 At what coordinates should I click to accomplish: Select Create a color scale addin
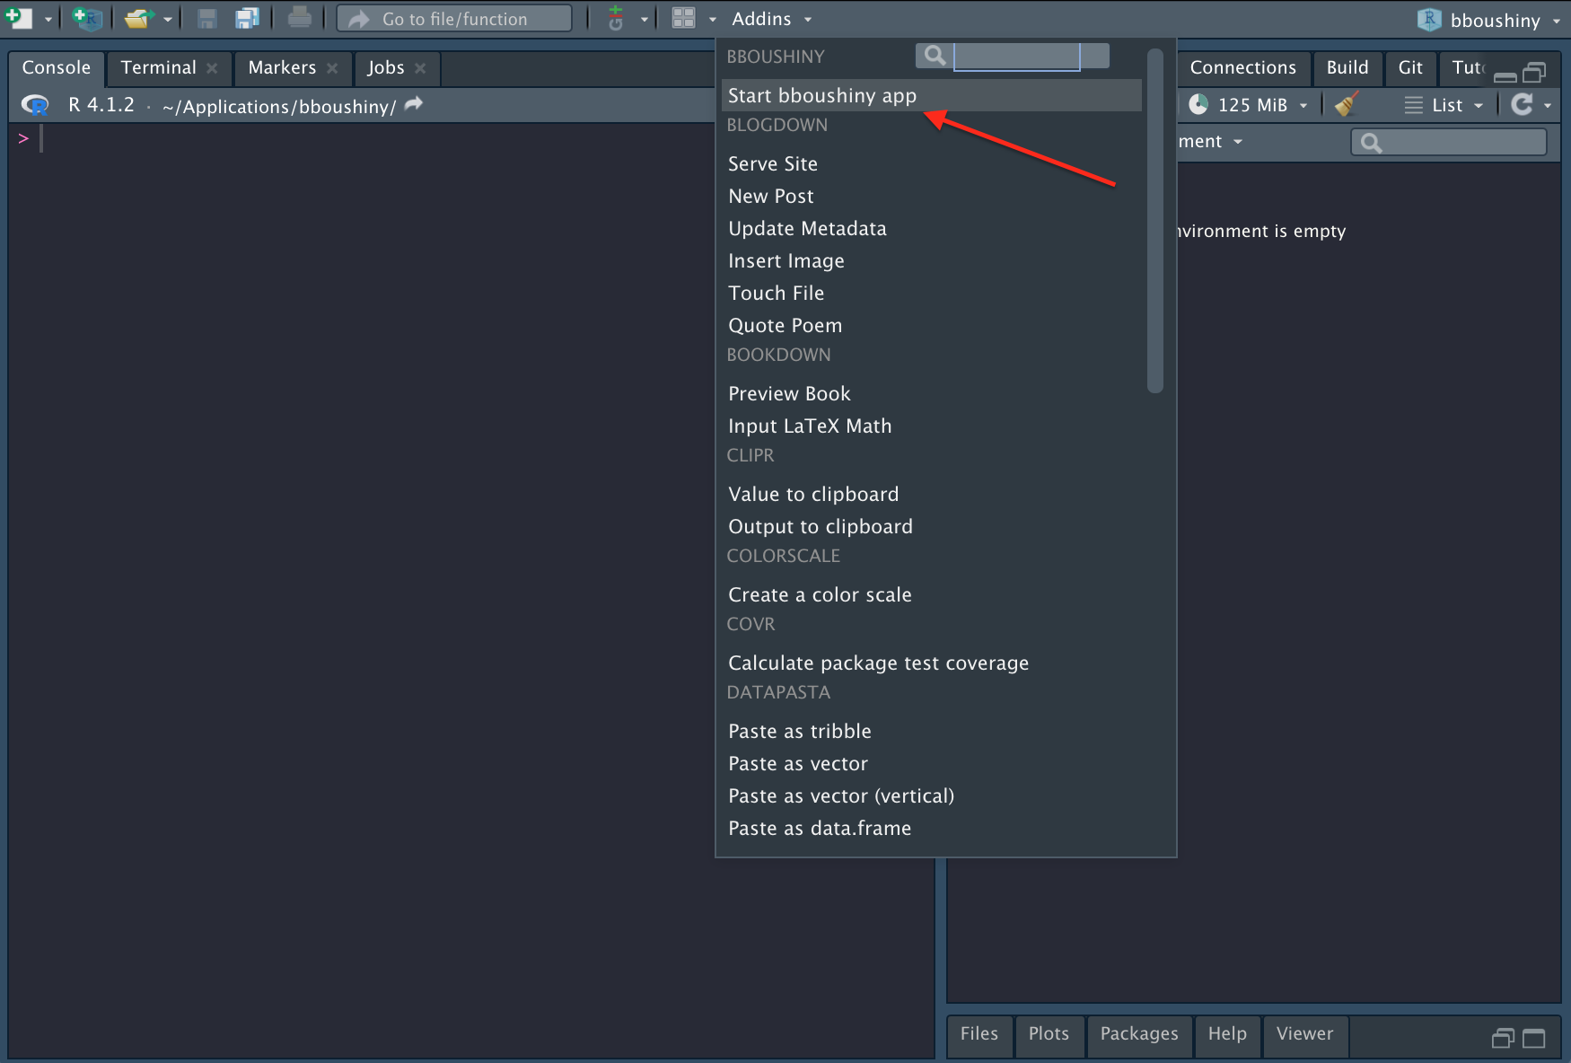tap(931, 594)
